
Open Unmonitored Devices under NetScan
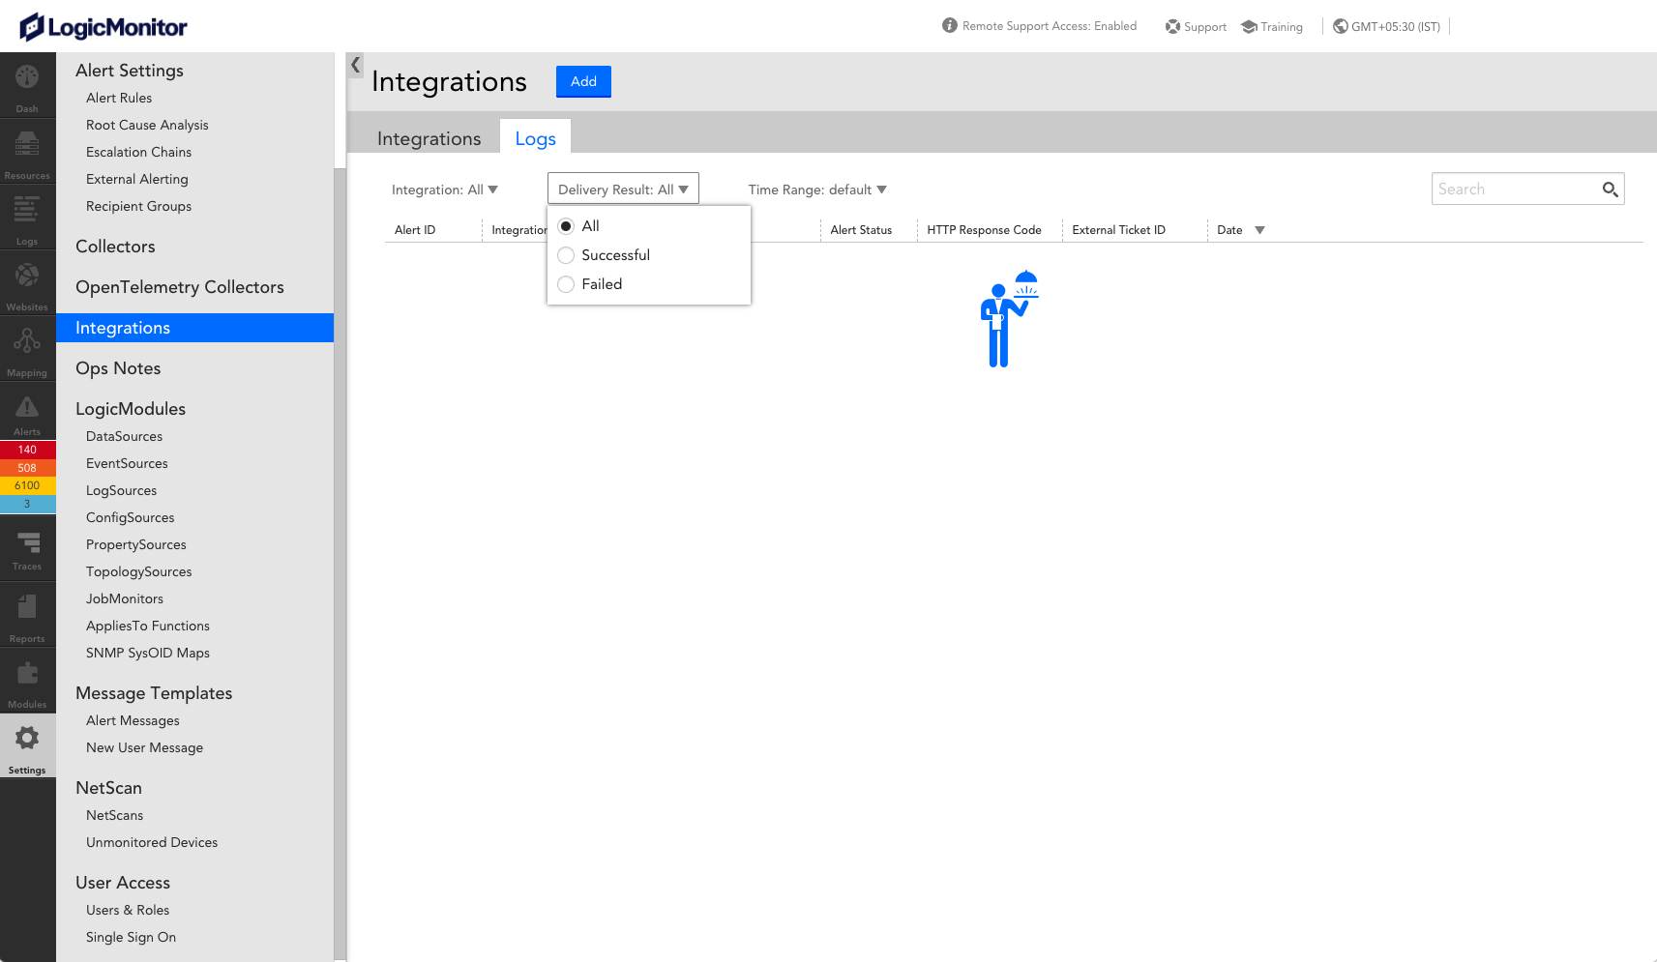click(x=152, y=842)
